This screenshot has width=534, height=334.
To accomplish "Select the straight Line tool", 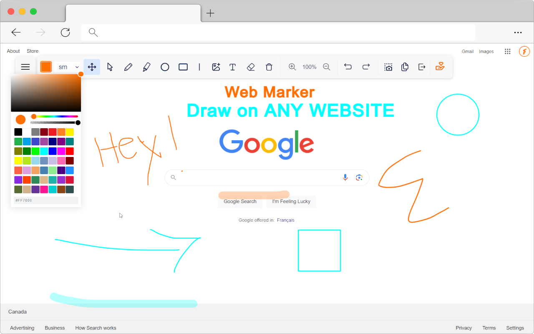I will [199, 67].
